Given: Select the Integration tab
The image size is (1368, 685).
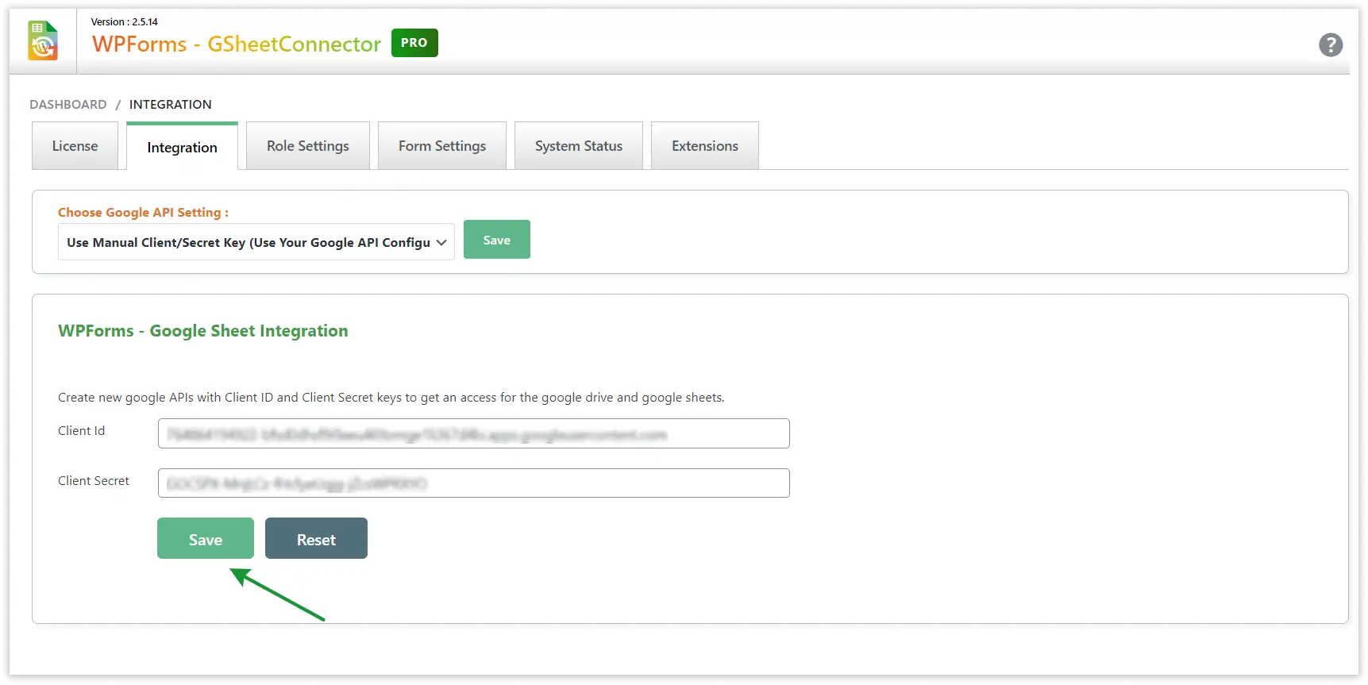Looking at the screenshot, I should point(182,147).
